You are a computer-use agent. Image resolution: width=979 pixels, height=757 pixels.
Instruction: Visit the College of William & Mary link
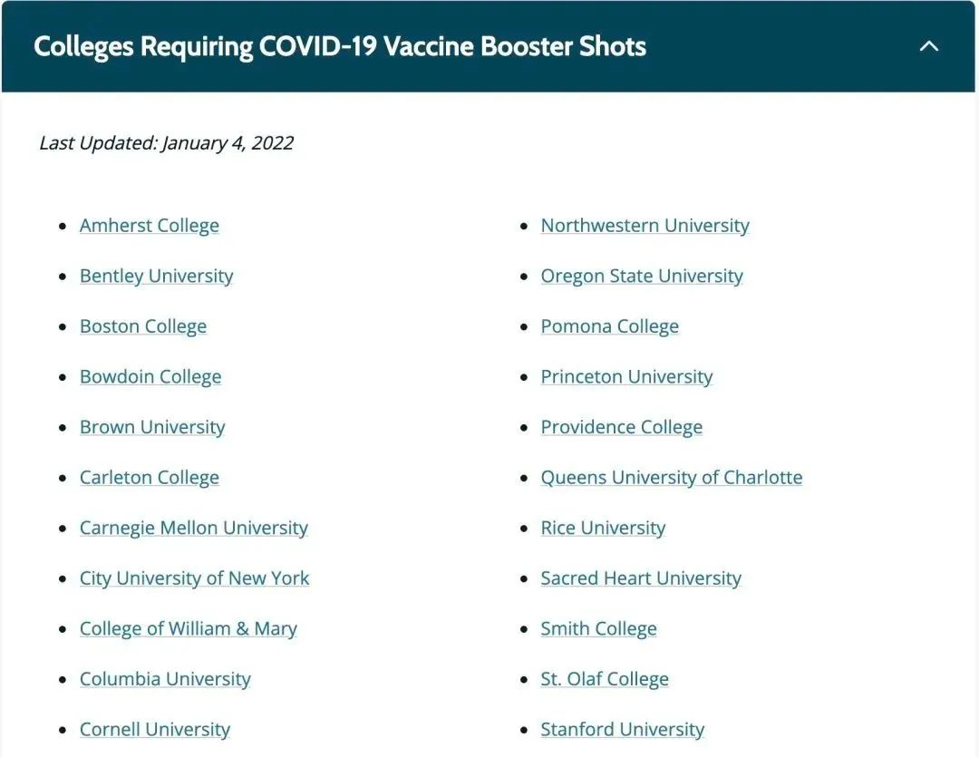[189, 628]
